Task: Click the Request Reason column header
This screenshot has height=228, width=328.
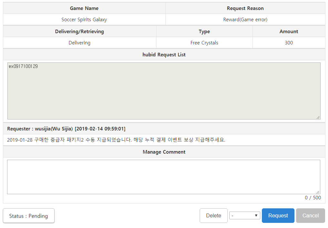Action: 245,8
